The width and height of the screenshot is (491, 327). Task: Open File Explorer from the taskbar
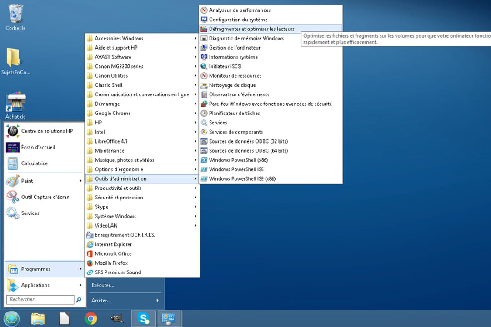38,319
